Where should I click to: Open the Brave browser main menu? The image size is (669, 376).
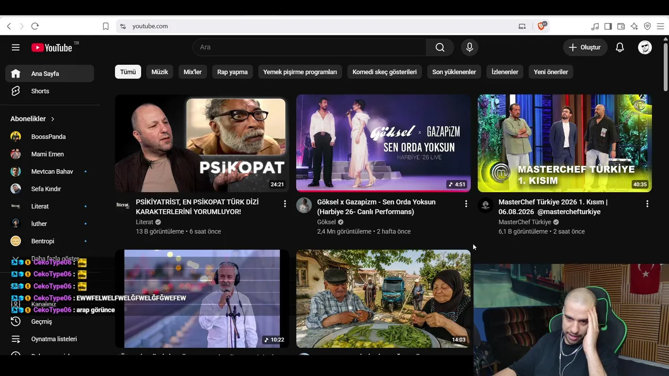coord(660,26)
